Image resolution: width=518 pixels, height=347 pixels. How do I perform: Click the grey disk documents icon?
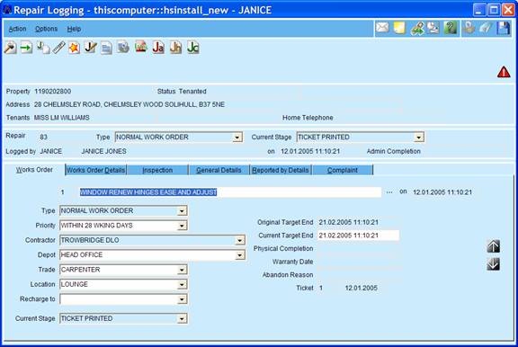123,48
